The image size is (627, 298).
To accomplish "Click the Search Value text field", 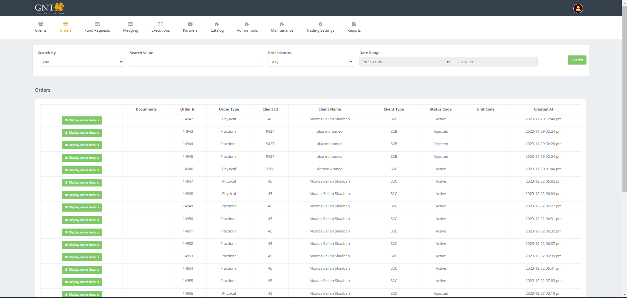I will [x=196, y=62].
